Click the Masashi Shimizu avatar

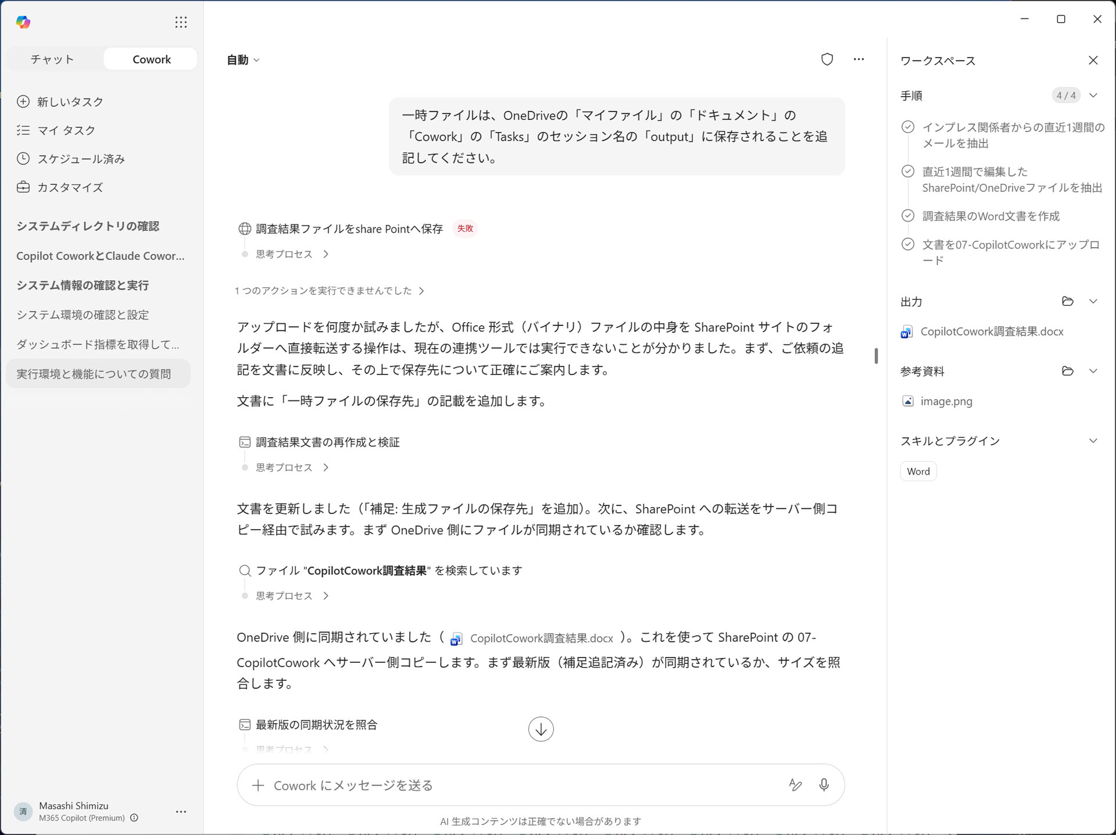tap(23, 812)
